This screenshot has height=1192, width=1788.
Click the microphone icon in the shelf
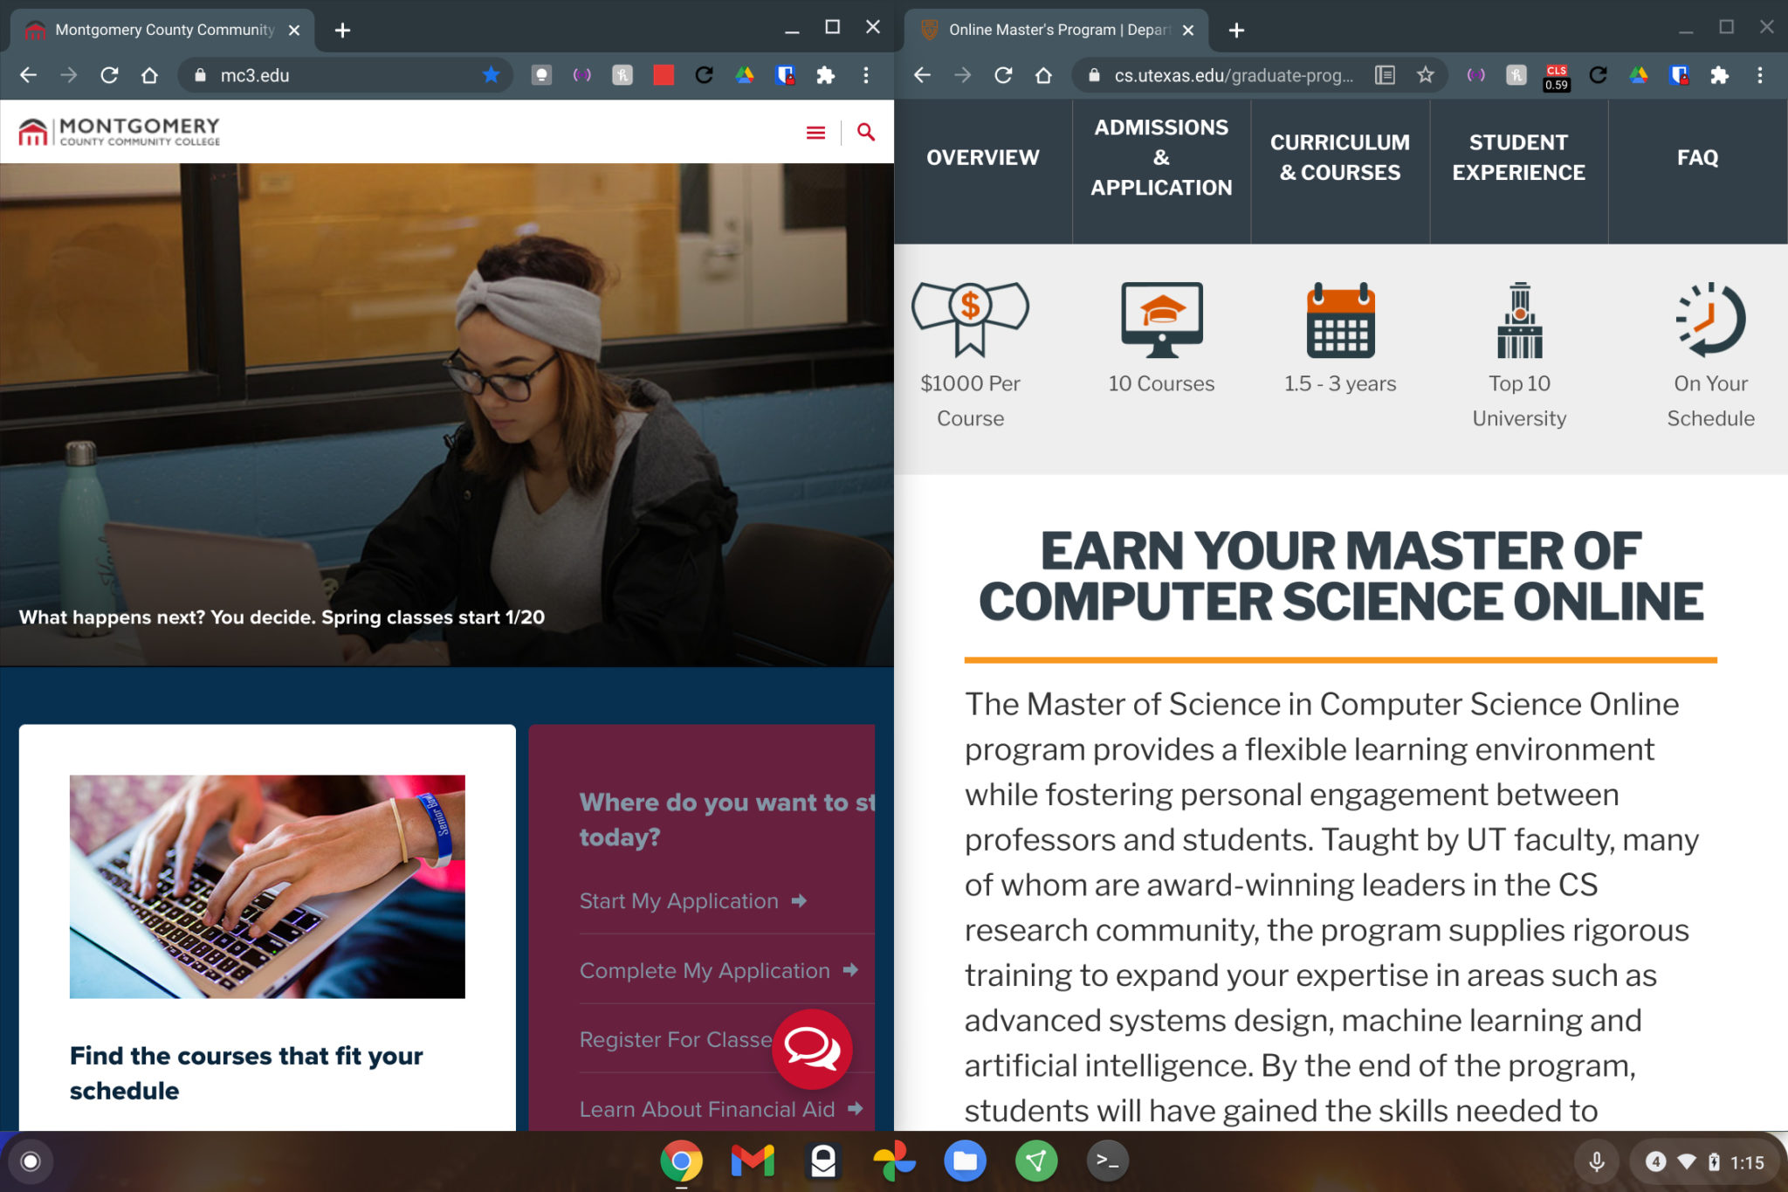[1597, 1161]
